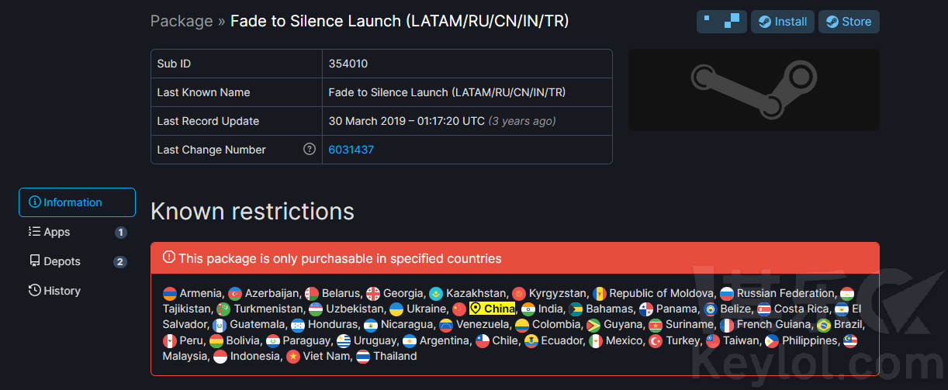Click the Russian Federation flag icon
948x390 pixels.
pyautogui.click(x=727, y=294)
